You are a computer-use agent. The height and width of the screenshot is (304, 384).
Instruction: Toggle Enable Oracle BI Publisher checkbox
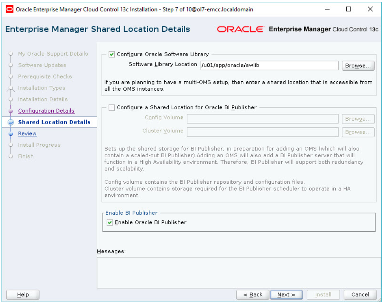[x=110, y=222]
